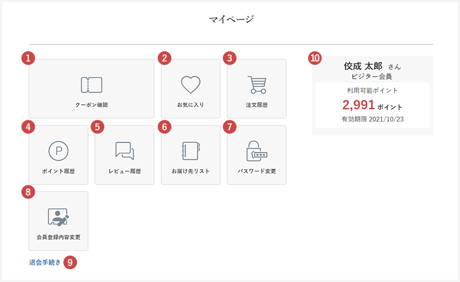
Task: Open review history speech bubbles icon
Action: (x=125, y=151)
